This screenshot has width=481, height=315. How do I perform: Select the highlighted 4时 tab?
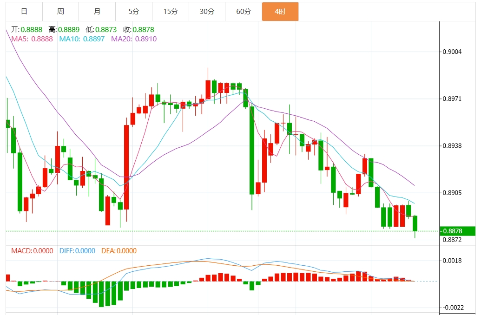(280, 12)
